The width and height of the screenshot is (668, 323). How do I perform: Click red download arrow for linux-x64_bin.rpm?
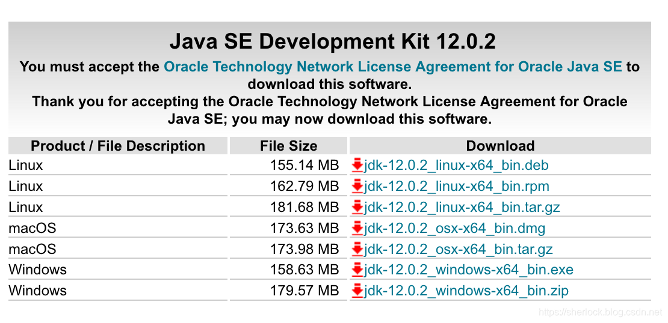click(x=357, y=186)
